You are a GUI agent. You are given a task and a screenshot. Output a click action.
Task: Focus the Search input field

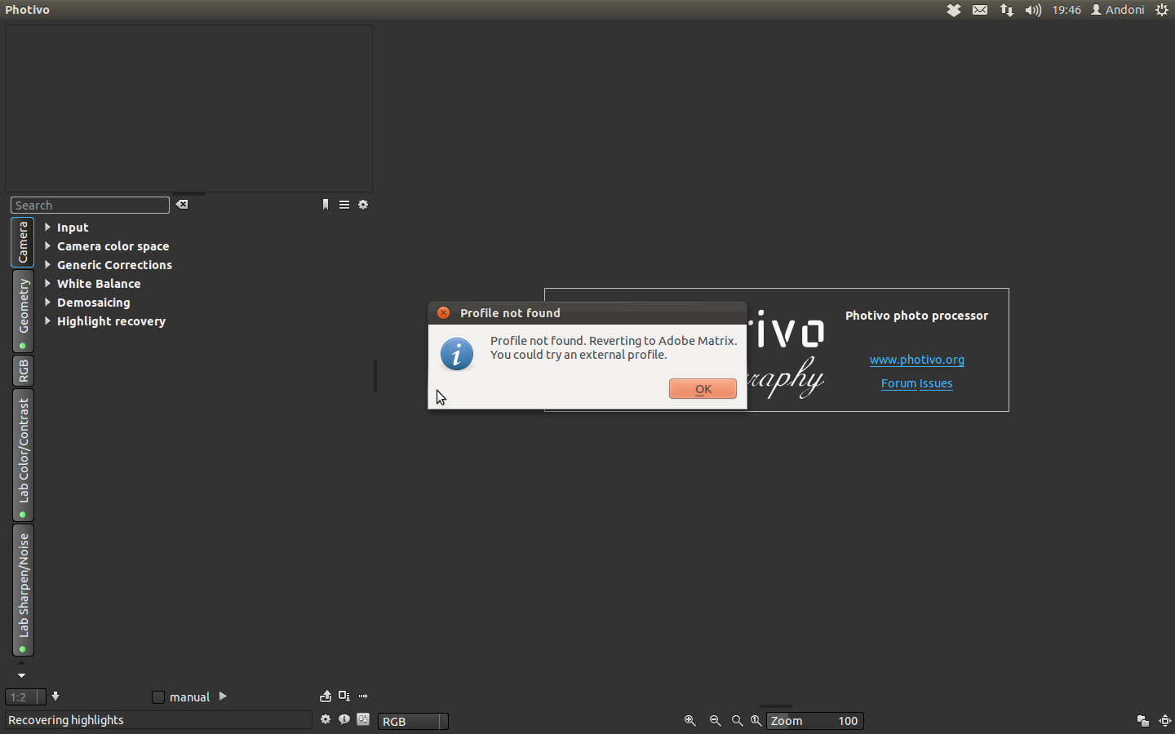(x=90, y=206)
